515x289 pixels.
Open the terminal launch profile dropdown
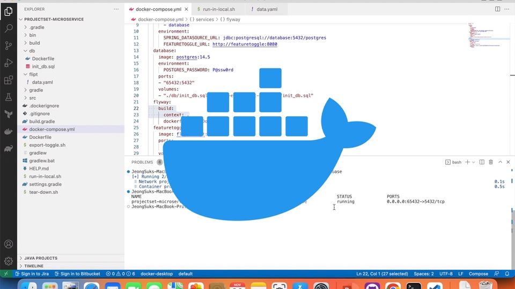pos(473,162)
